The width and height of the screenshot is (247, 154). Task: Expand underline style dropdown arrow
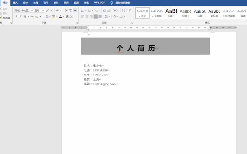28,17
